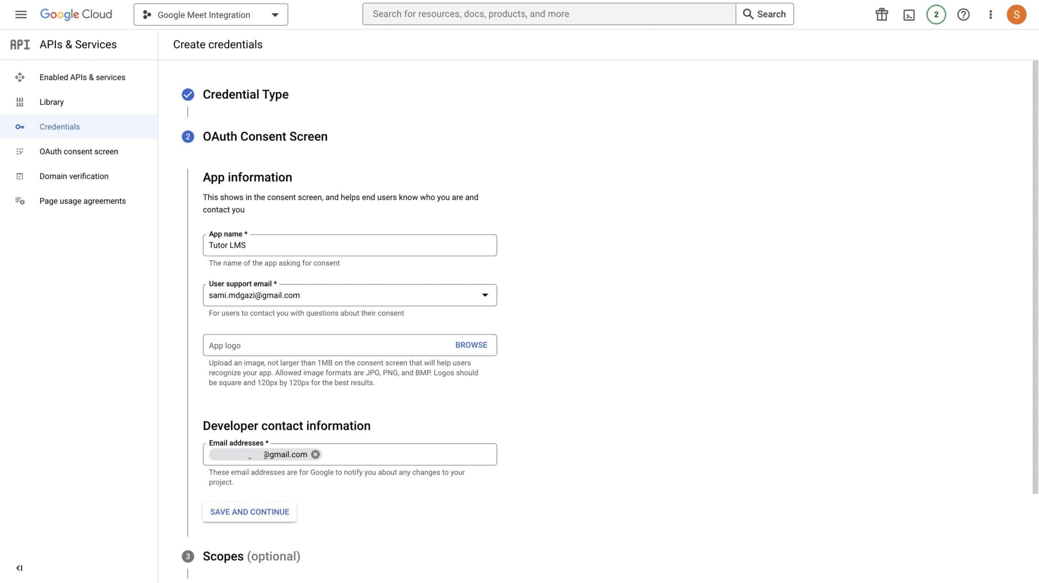Click the completed Credential Type step checkmark
The width and height of the screenshot is (1039, 583).
click(188, 94)
